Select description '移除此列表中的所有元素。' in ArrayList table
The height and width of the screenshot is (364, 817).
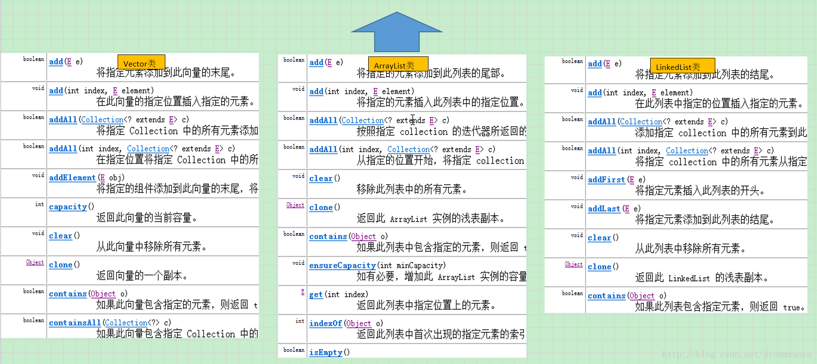[413, 189]
